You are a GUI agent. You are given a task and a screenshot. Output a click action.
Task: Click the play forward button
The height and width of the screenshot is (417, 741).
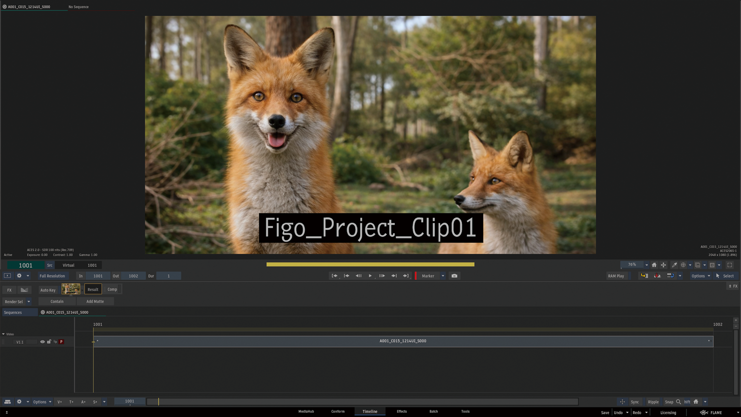[x=370, y=276]
